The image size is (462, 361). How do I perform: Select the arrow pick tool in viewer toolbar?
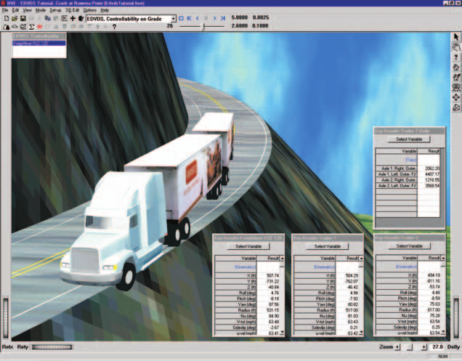[456, 37]
